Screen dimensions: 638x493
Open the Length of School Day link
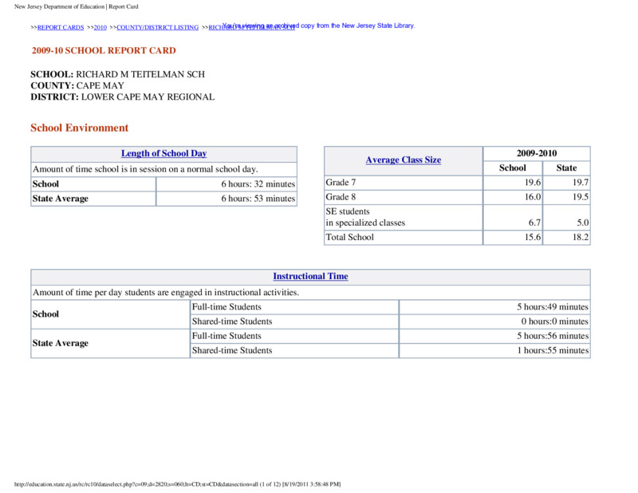164,153
